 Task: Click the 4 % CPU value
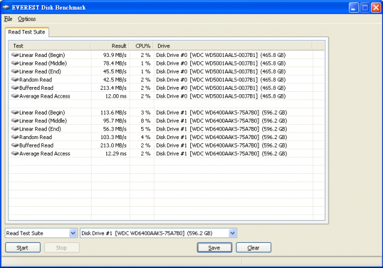(145, 137)
